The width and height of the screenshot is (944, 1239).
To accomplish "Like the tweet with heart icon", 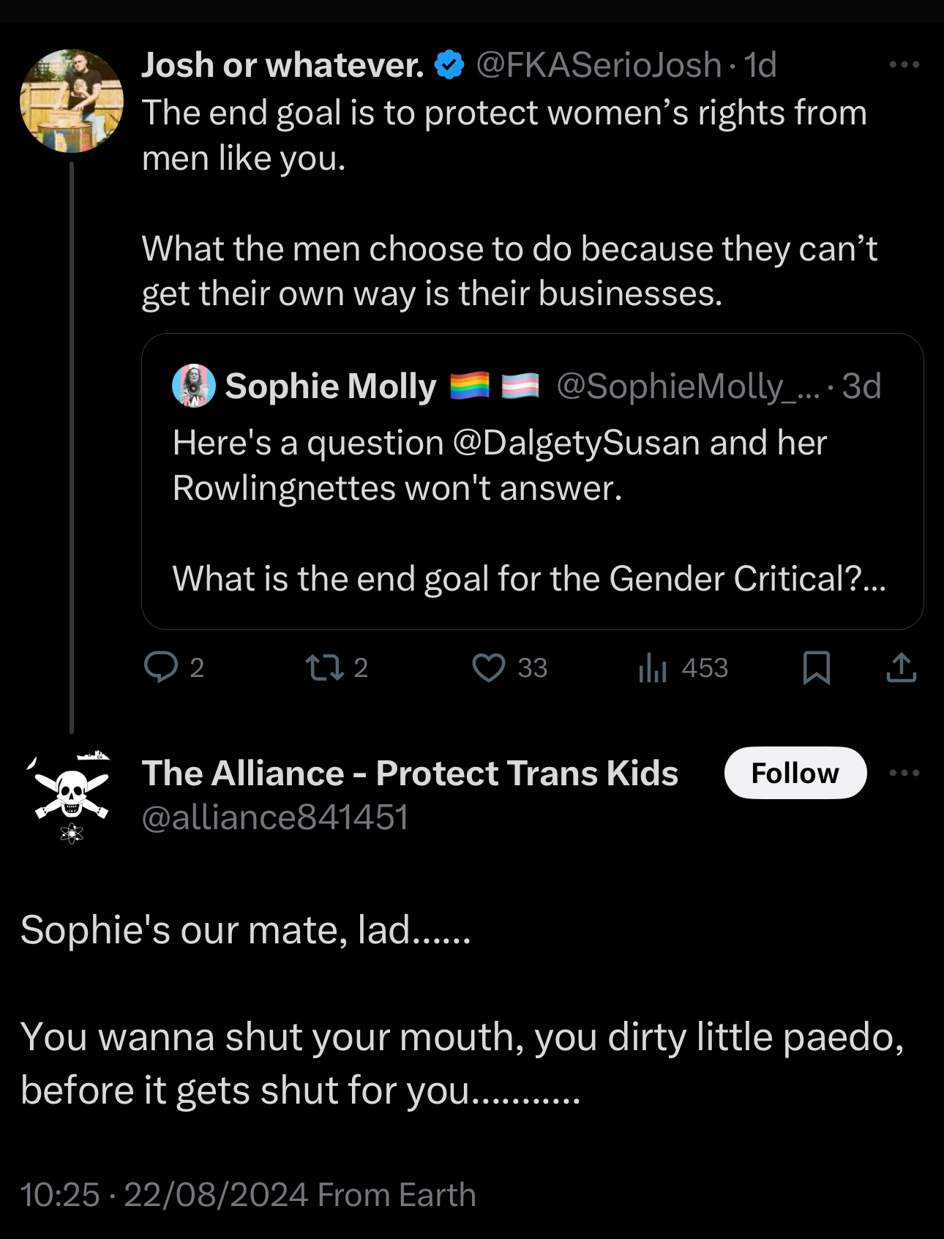I will click(489, 667).
